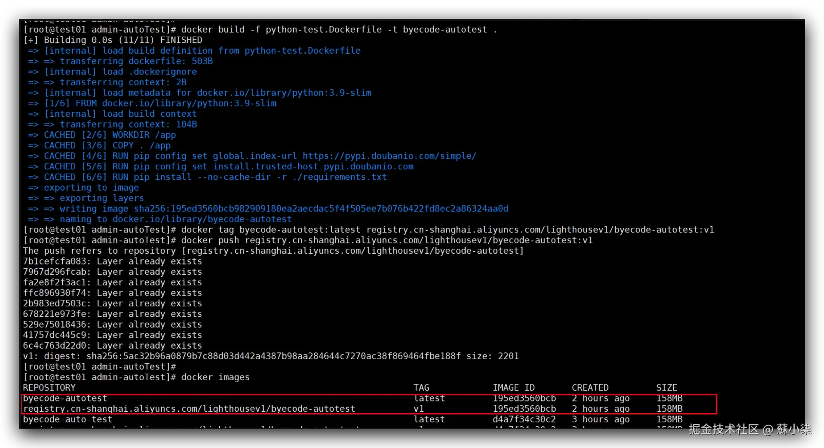Click the 'pip install --no-cache-dir -r ./requirements.txt' step

click(207, 177)
